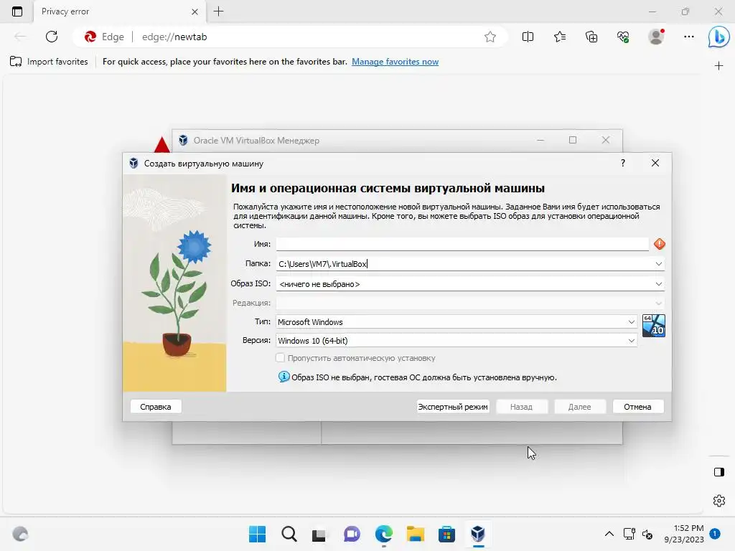Open the Тип Microsoft Windows dropdown

pos(456,322)
